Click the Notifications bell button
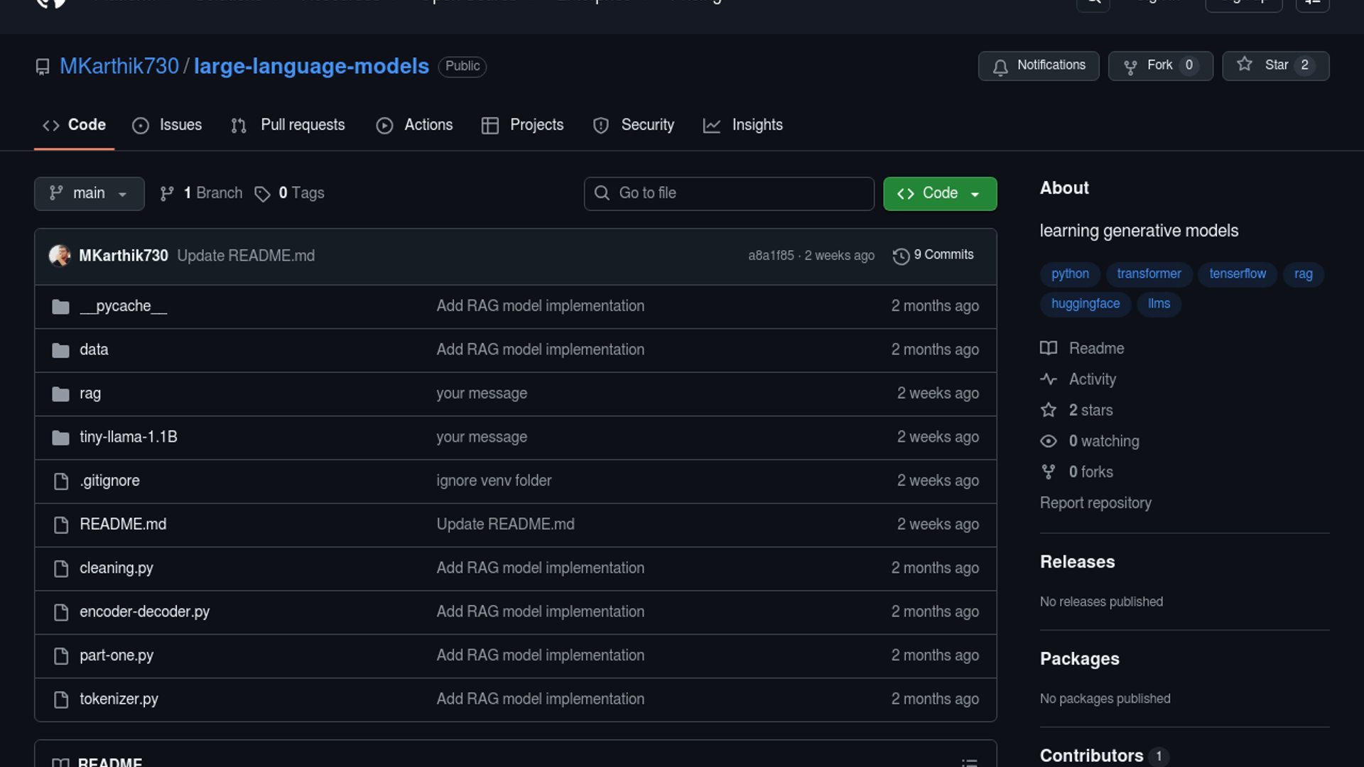Screen dimensions: 1364x767 click(x=1038, y=65)
